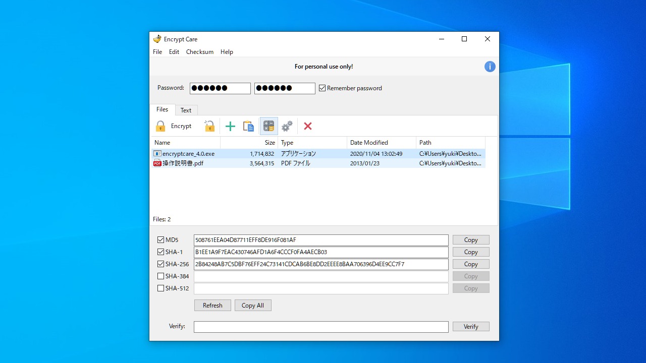Click the Encrypt Care title bar icon
Screen dimensions: 646x363
coord(157,39)
